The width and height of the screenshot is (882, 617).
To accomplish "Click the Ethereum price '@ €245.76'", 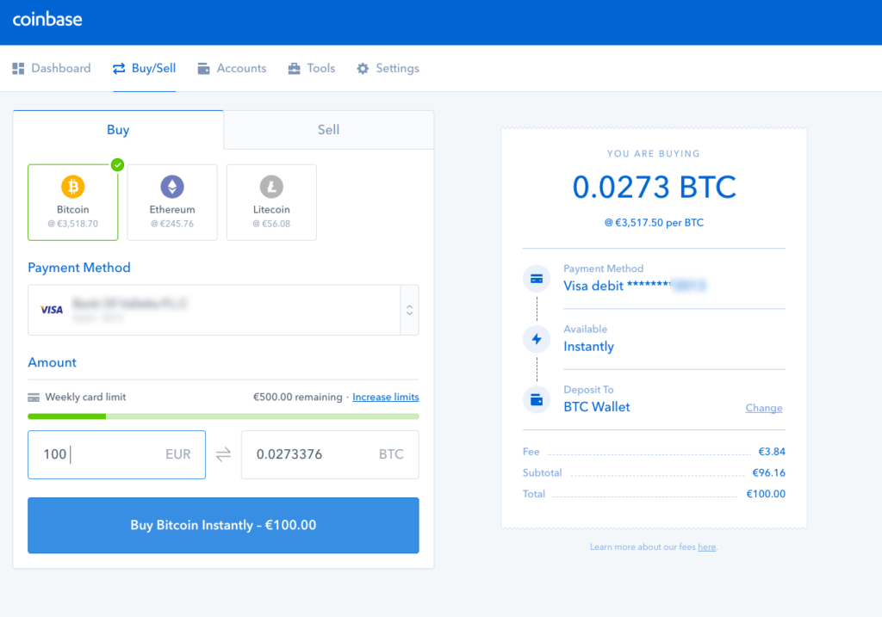I will (x=172, y=224).
